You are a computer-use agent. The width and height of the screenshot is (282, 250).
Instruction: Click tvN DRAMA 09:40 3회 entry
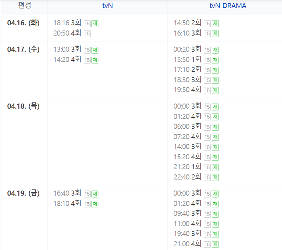click(x=187, y=214)
